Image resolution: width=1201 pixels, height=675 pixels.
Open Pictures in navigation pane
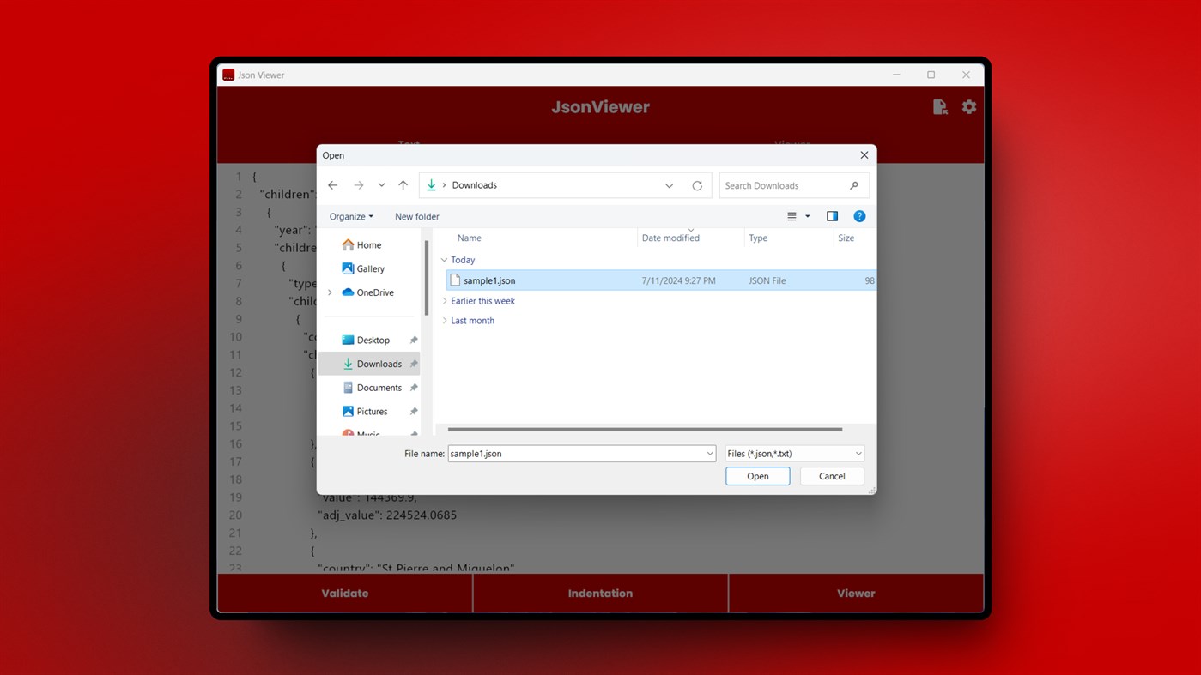[x=372, y=412]
